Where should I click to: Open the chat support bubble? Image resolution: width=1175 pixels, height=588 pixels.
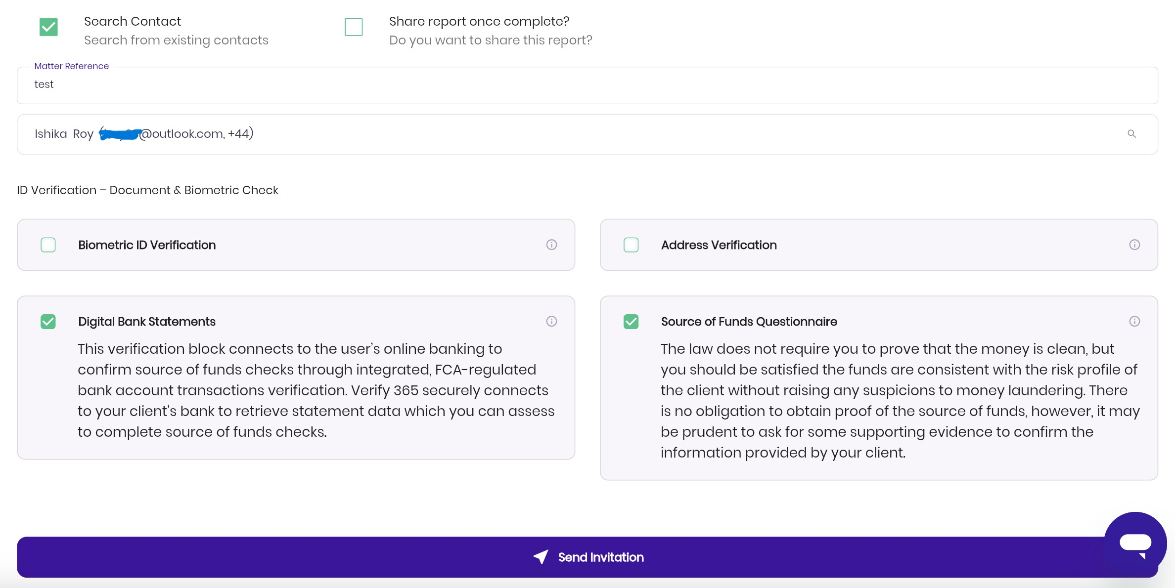tap(1135, 543)
